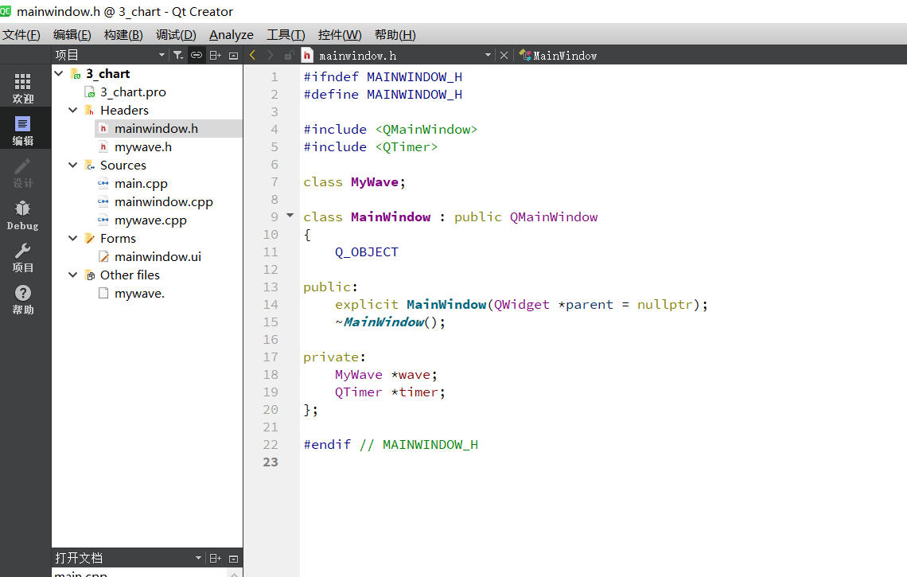Image resolution: width=907 pixels, height=577 pixels.
Task: Split the open documents panel
Action: (x=215, y=558)
